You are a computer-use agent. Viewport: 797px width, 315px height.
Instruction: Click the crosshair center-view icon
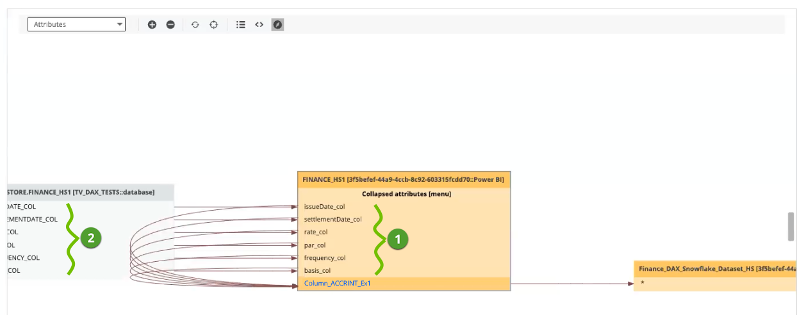click(x=214, y=24)
